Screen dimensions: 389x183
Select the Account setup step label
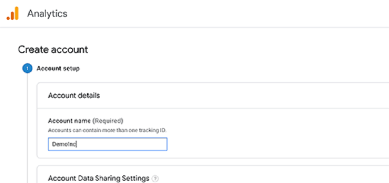58,68
